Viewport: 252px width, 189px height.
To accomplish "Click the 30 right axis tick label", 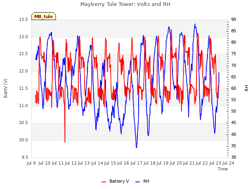I will 233,157.
